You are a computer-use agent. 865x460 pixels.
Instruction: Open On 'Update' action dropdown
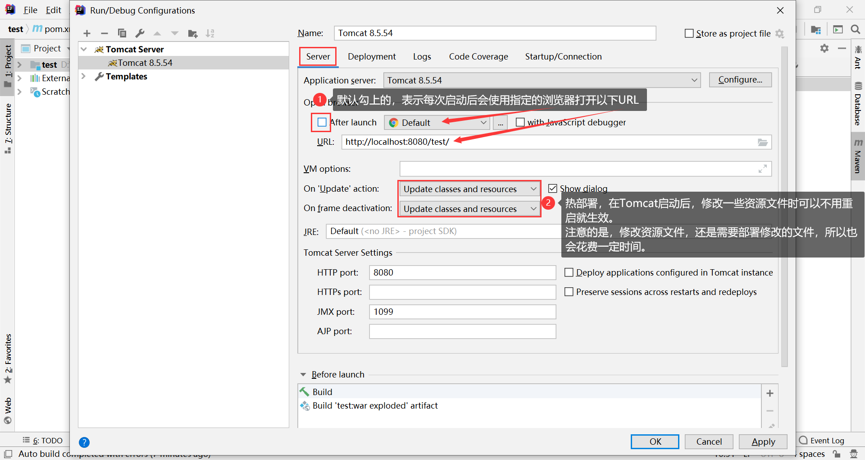[470, 189]
